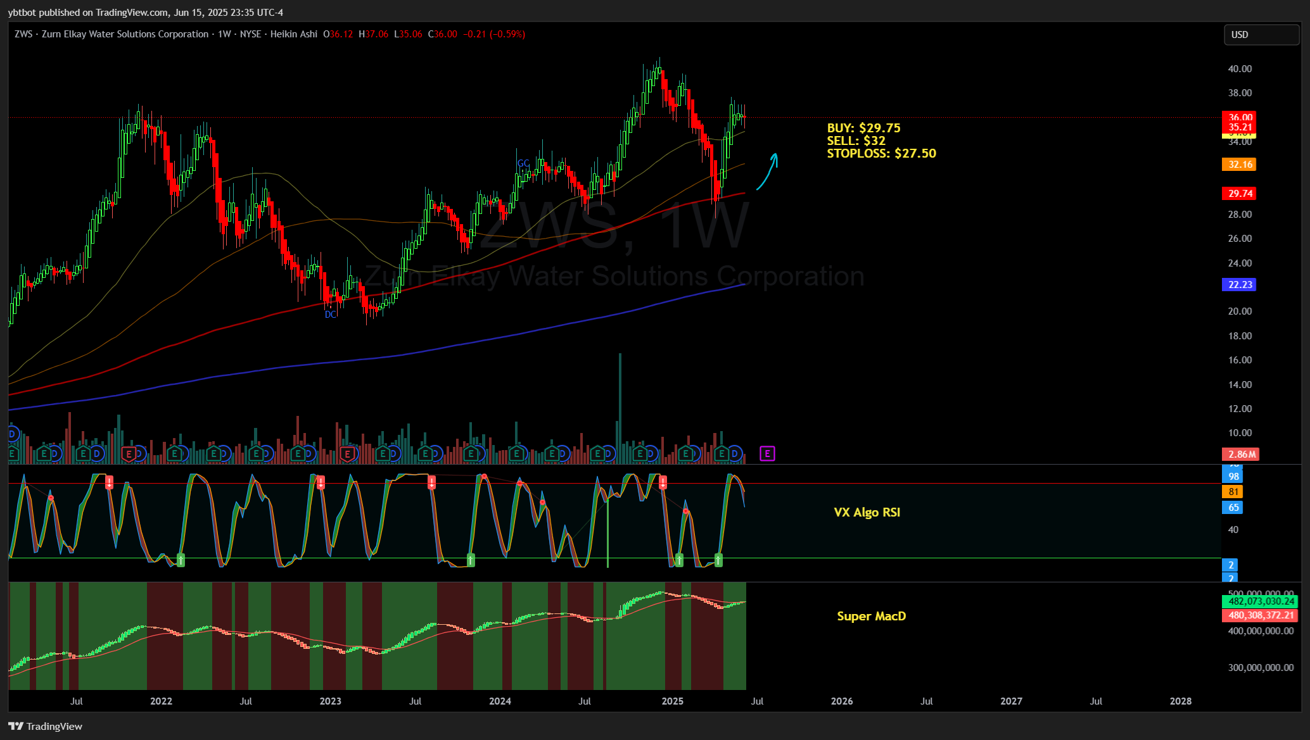Click the red 480,308,372.21 MACD value tag
The width and height of the screenshot is (1310, 740).
[x=1260, y=615]
